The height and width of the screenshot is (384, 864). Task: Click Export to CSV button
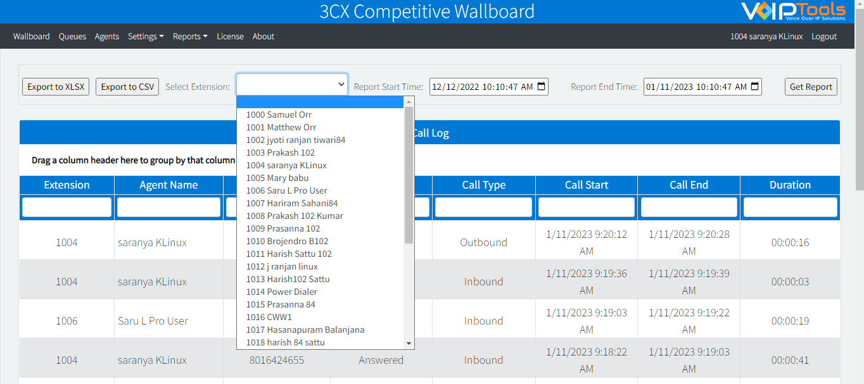[127, 87]
